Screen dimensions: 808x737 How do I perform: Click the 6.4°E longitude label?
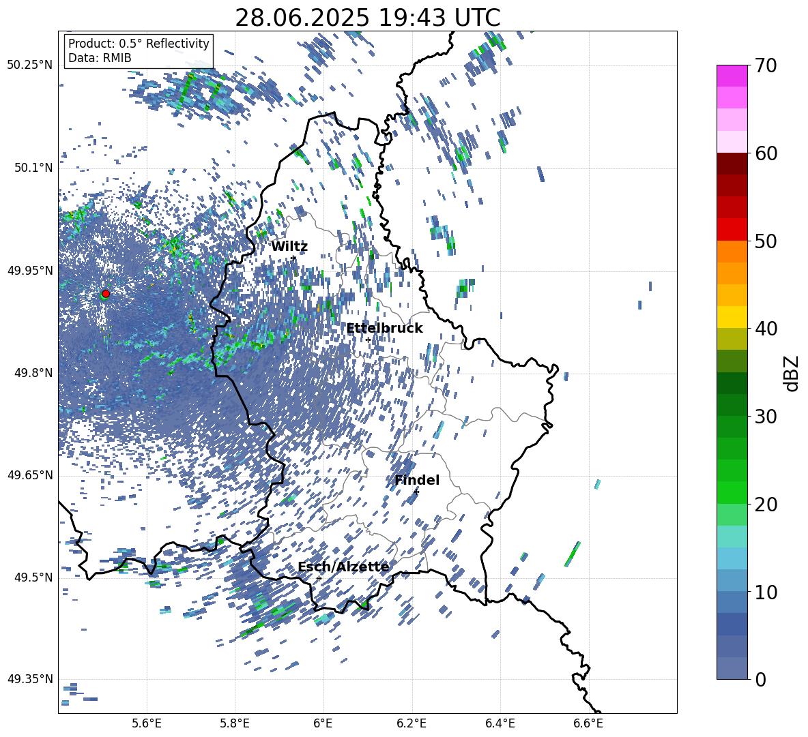[x=500, y=723]
